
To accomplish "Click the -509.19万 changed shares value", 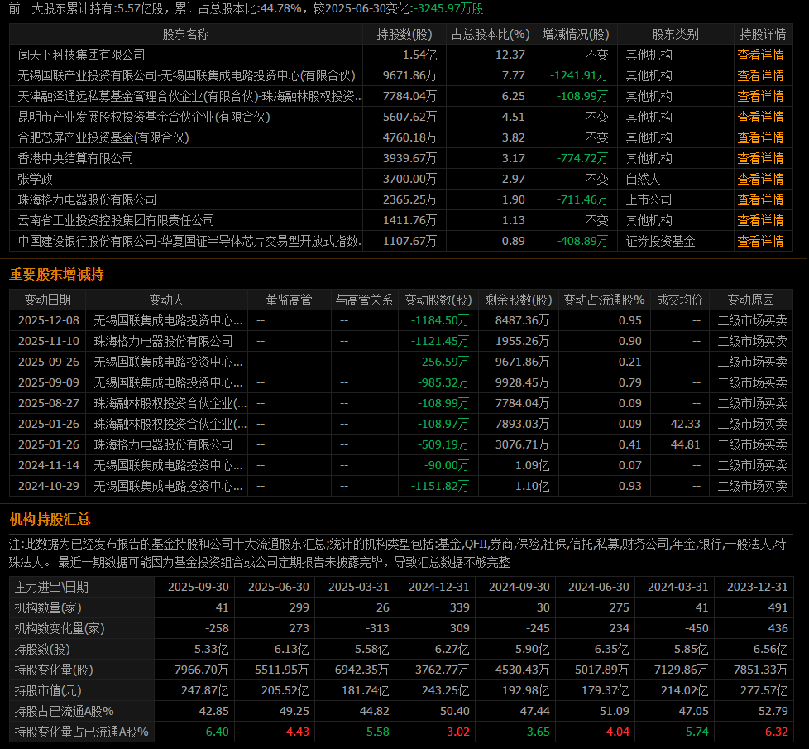I will [443, 444].
